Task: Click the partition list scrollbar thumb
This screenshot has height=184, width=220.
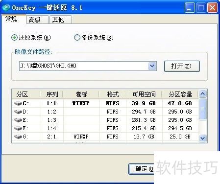Action: [x=203, y=109]
